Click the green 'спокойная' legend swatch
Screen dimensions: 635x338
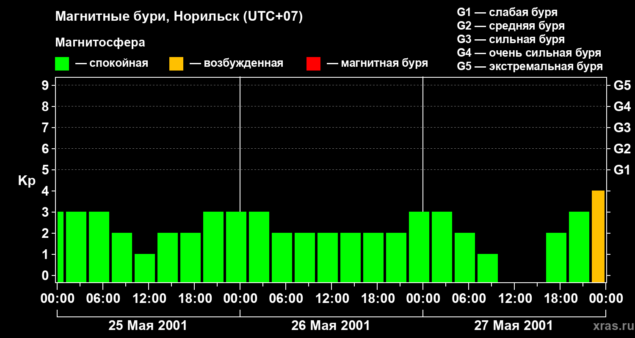[x=62, y=64]
